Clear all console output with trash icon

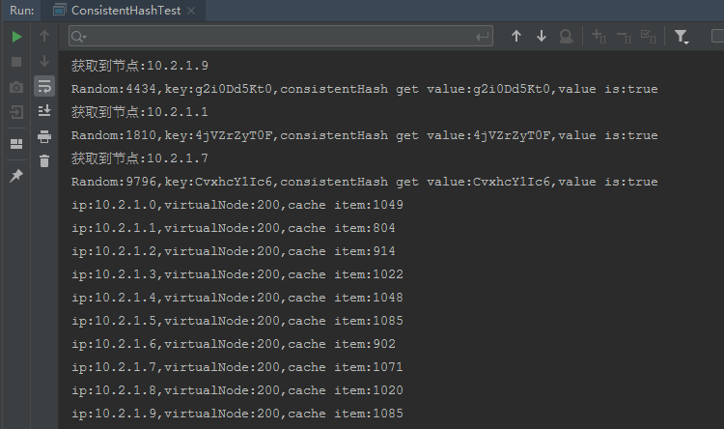point(44,161)
